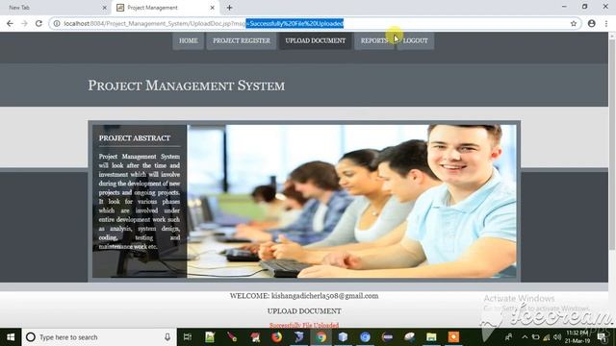Image resolution: width=616 pixels, height=346 pixels.
Task: Close the Project Management tab
Action: 213,8
